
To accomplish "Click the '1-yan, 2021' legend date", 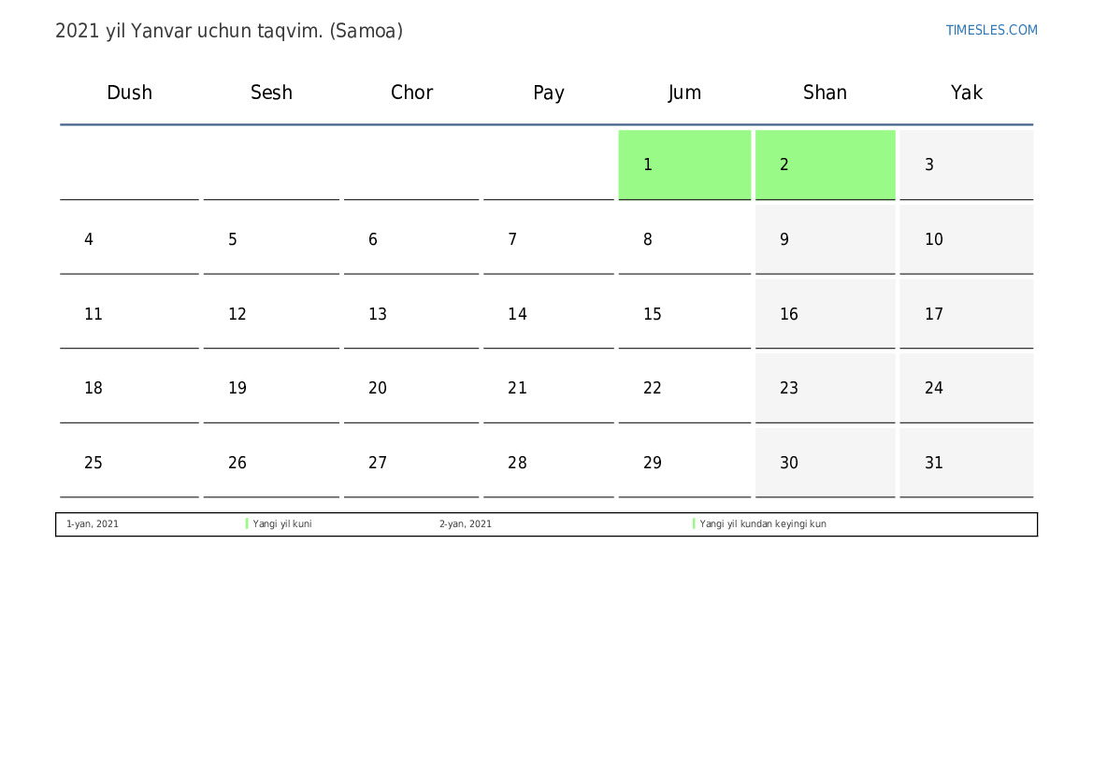I will pos(93,524).
